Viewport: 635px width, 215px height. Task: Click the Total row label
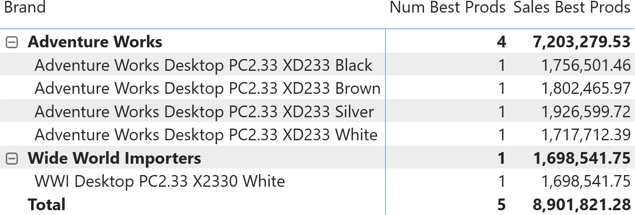[47, 205]
